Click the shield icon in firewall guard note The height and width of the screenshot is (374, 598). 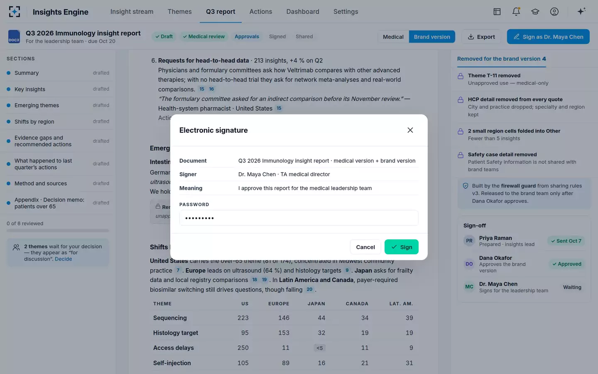(466, 186)
